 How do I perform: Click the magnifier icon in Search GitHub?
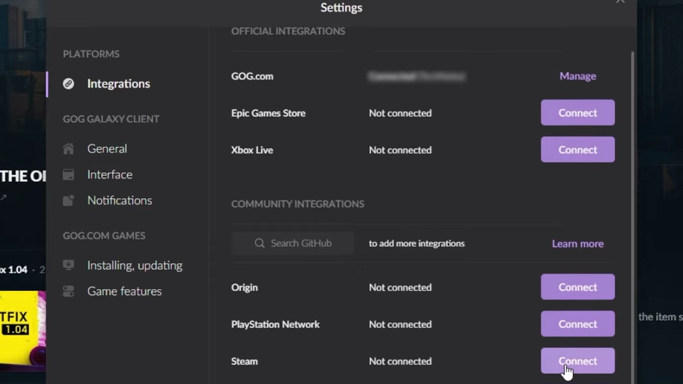coord(259,243)
